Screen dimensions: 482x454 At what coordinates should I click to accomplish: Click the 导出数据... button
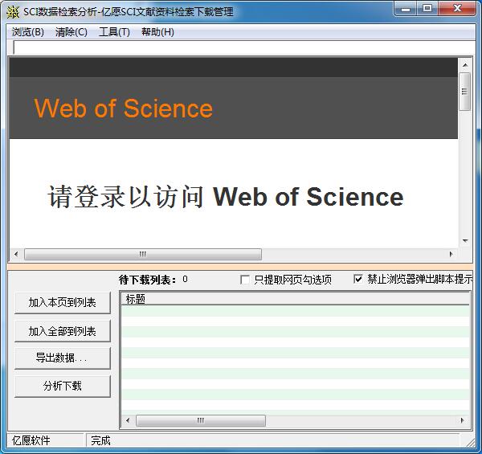pos(63,358)
